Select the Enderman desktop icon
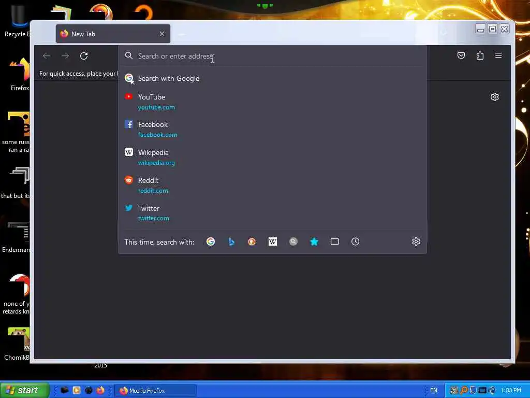This screenshot has width=530, height=398. pyautogui.click(x=16, y=237)
